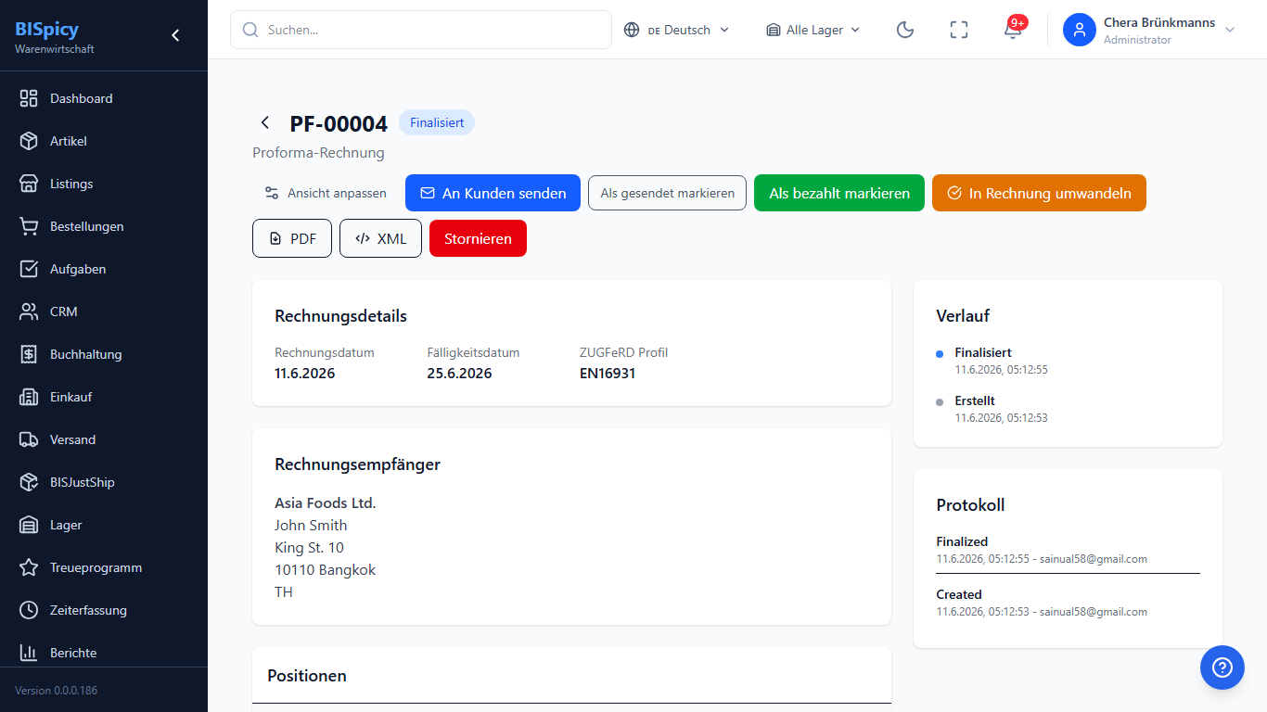The height and width of the screenshot is (712, 1267).
Task: Open notifications bell with 9+ badge
Action: pos(1013,30)
